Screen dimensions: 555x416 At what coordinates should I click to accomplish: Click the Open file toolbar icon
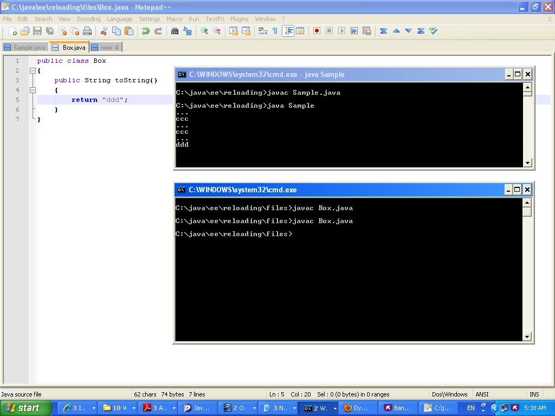[x=25, y=31]
